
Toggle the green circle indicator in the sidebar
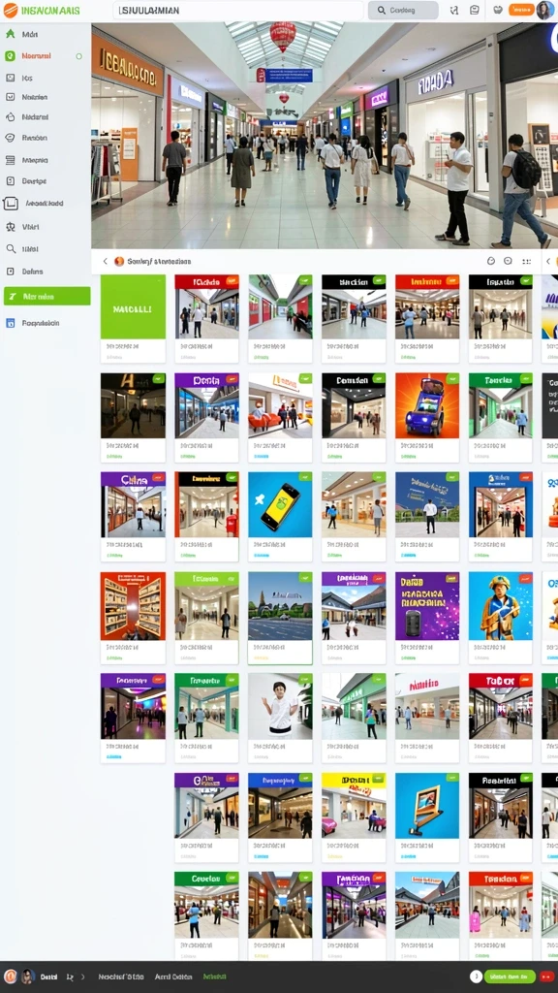click(x=79, y=56)
